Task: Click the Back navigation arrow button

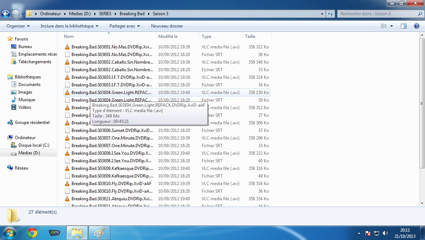Action: [x=6, y=14]
